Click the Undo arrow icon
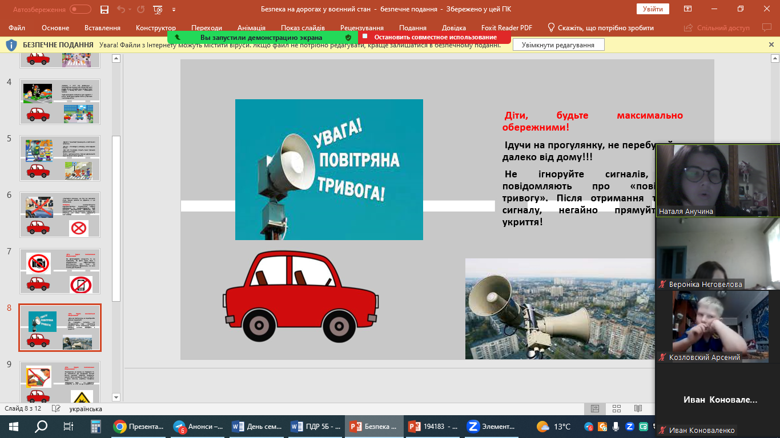The image size is (780, 438). [x=120, y=10]
